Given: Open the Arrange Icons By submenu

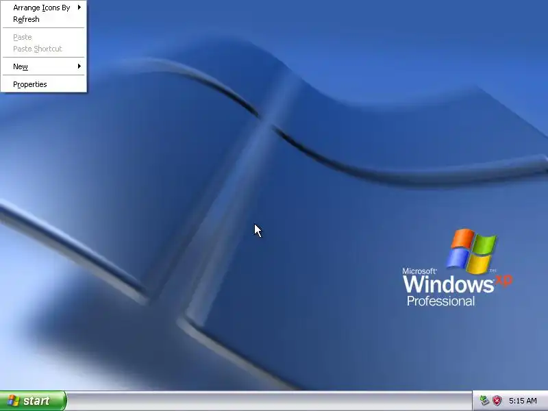Looking at the screenshot, I should [44, 8].
